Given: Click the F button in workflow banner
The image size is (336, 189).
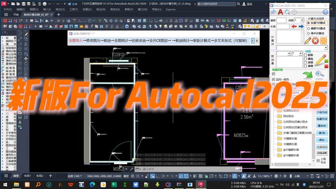Looking at the screenshot, I should coord(252,41).
